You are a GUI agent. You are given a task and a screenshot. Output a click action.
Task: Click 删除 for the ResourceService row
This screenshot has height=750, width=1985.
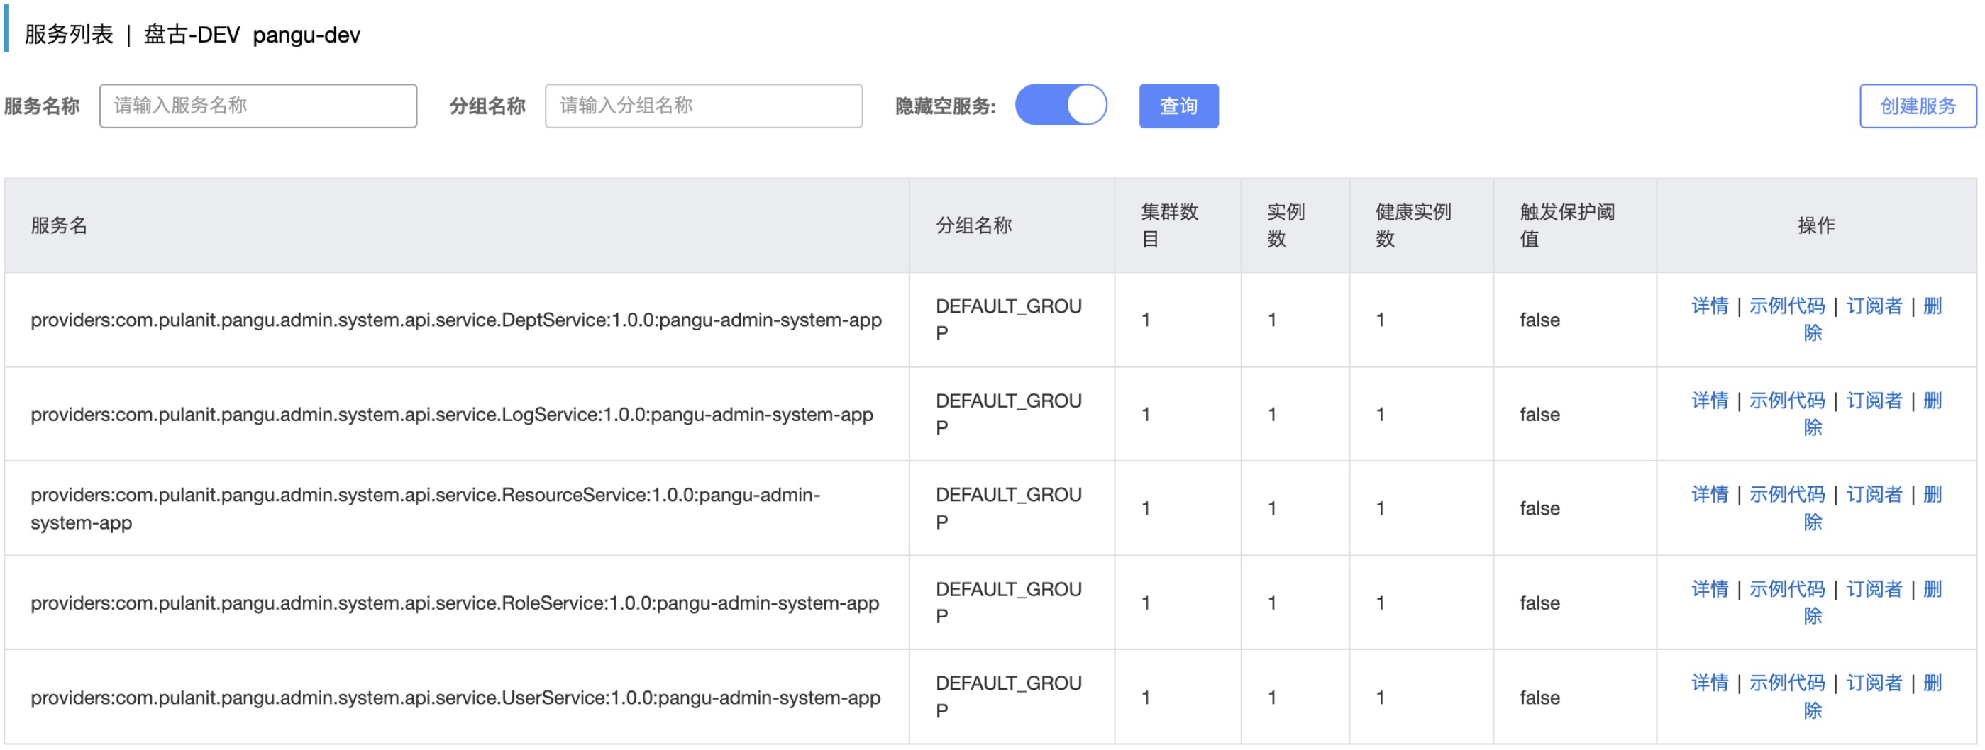click(x=1932, y=495)
